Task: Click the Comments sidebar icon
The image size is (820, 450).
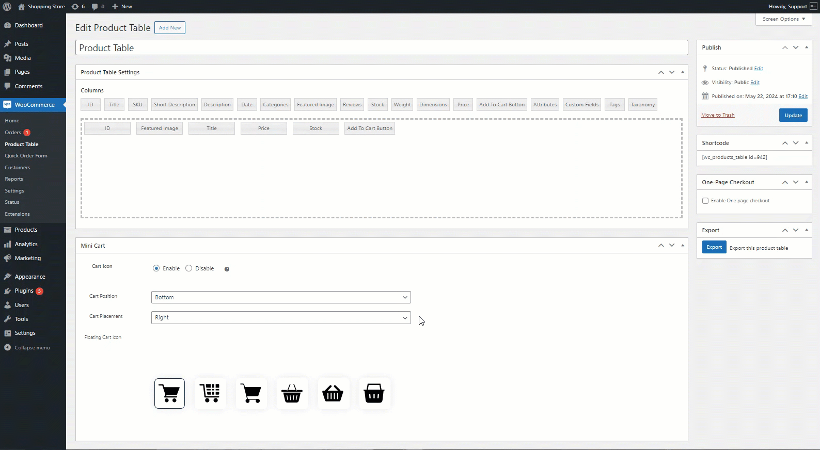Action: point(7,86)
